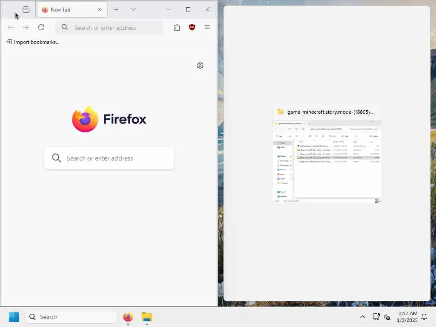Image resolution: width=436 pixels, height=327 pixels.
Task: Click the muted speaker tray icon
Action: [x=387, y=317]
